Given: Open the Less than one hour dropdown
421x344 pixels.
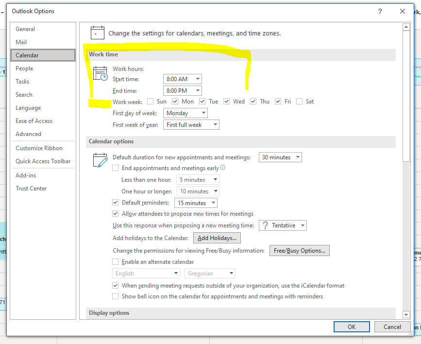Looking at the screenshot, I should click(198, 179).
